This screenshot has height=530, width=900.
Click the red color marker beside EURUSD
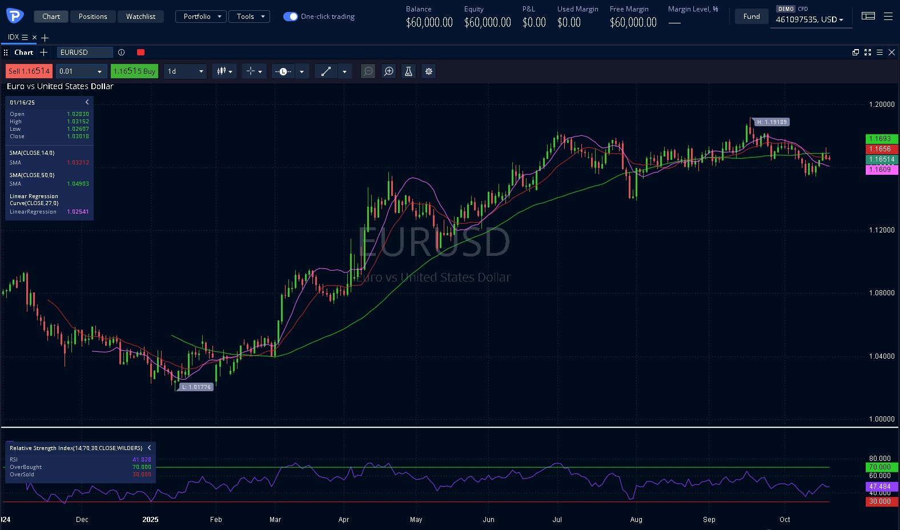click(140, 53)
